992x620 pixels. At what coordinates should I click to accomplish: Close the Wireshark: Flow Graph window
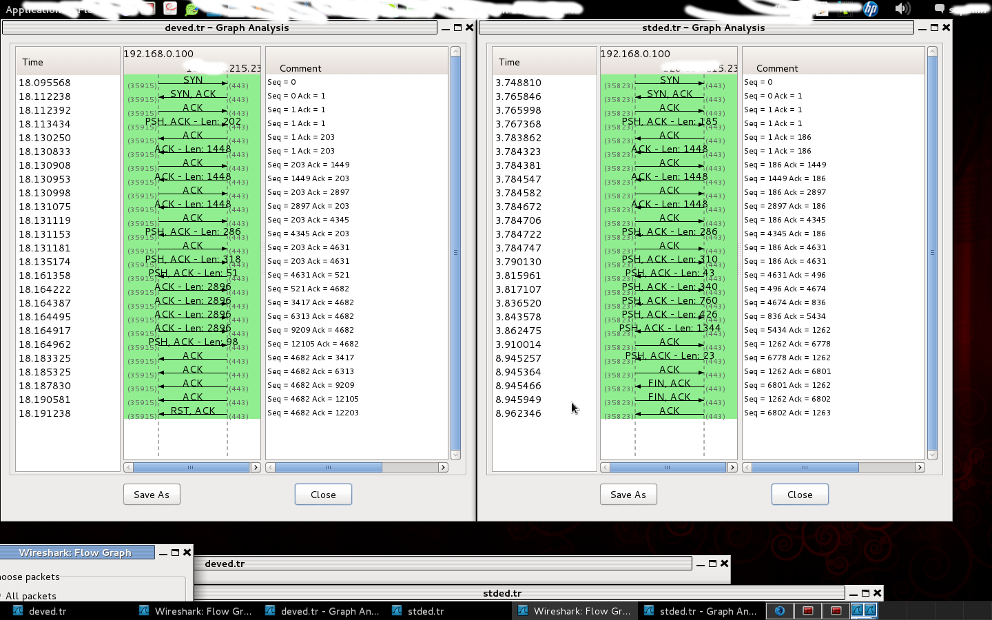pyautogui.click(x=187, y=552)
